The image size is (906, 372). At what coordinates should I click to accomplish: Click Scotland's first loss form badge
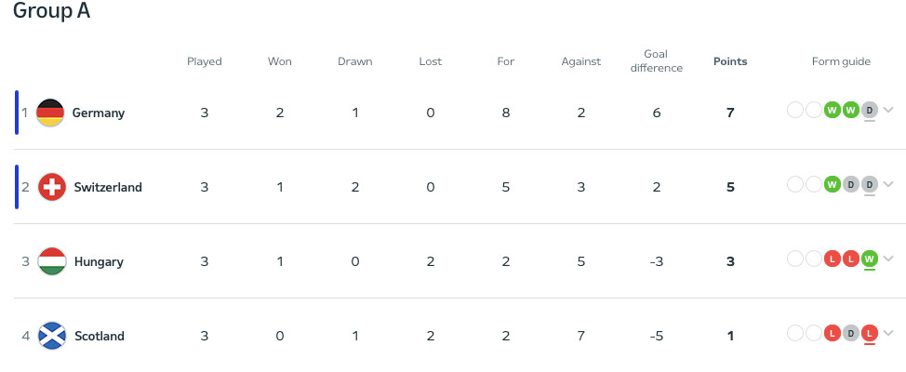(x=832, y=334)
